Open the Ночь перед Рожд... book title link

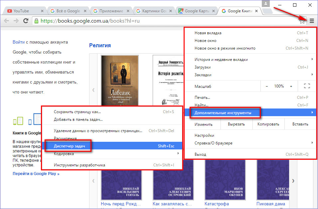[x=121, y=204]
